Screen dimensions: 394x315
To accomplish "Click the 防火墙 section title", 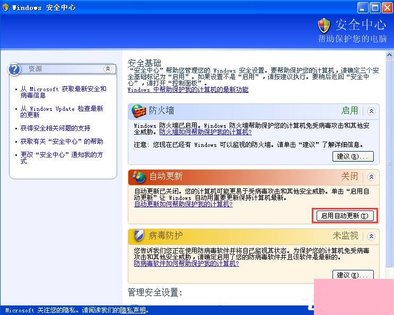I will point(161,111).
